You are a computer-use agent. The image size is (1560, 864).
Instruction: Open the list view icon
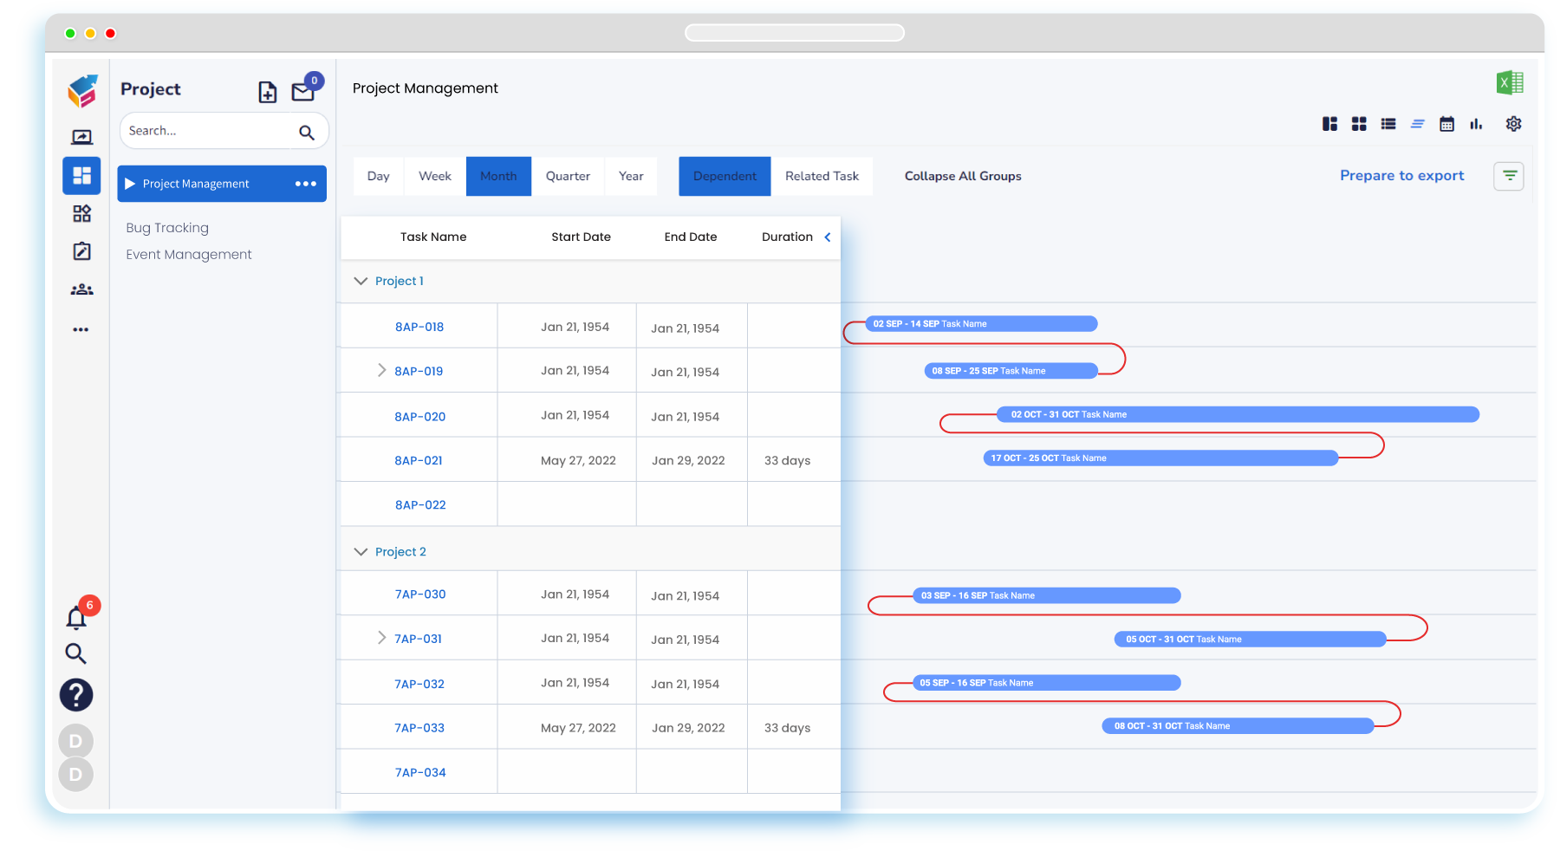(x=1388, y=124)
